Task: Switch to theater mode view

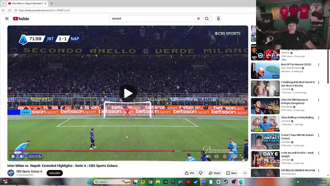Action: click(233, 156)
